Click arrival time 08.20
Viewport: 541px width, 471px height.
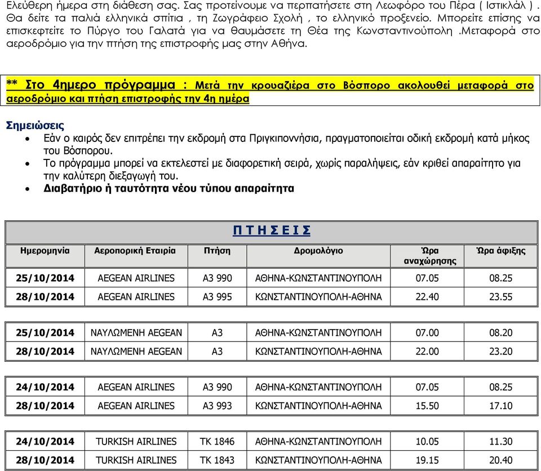point(500,332)
